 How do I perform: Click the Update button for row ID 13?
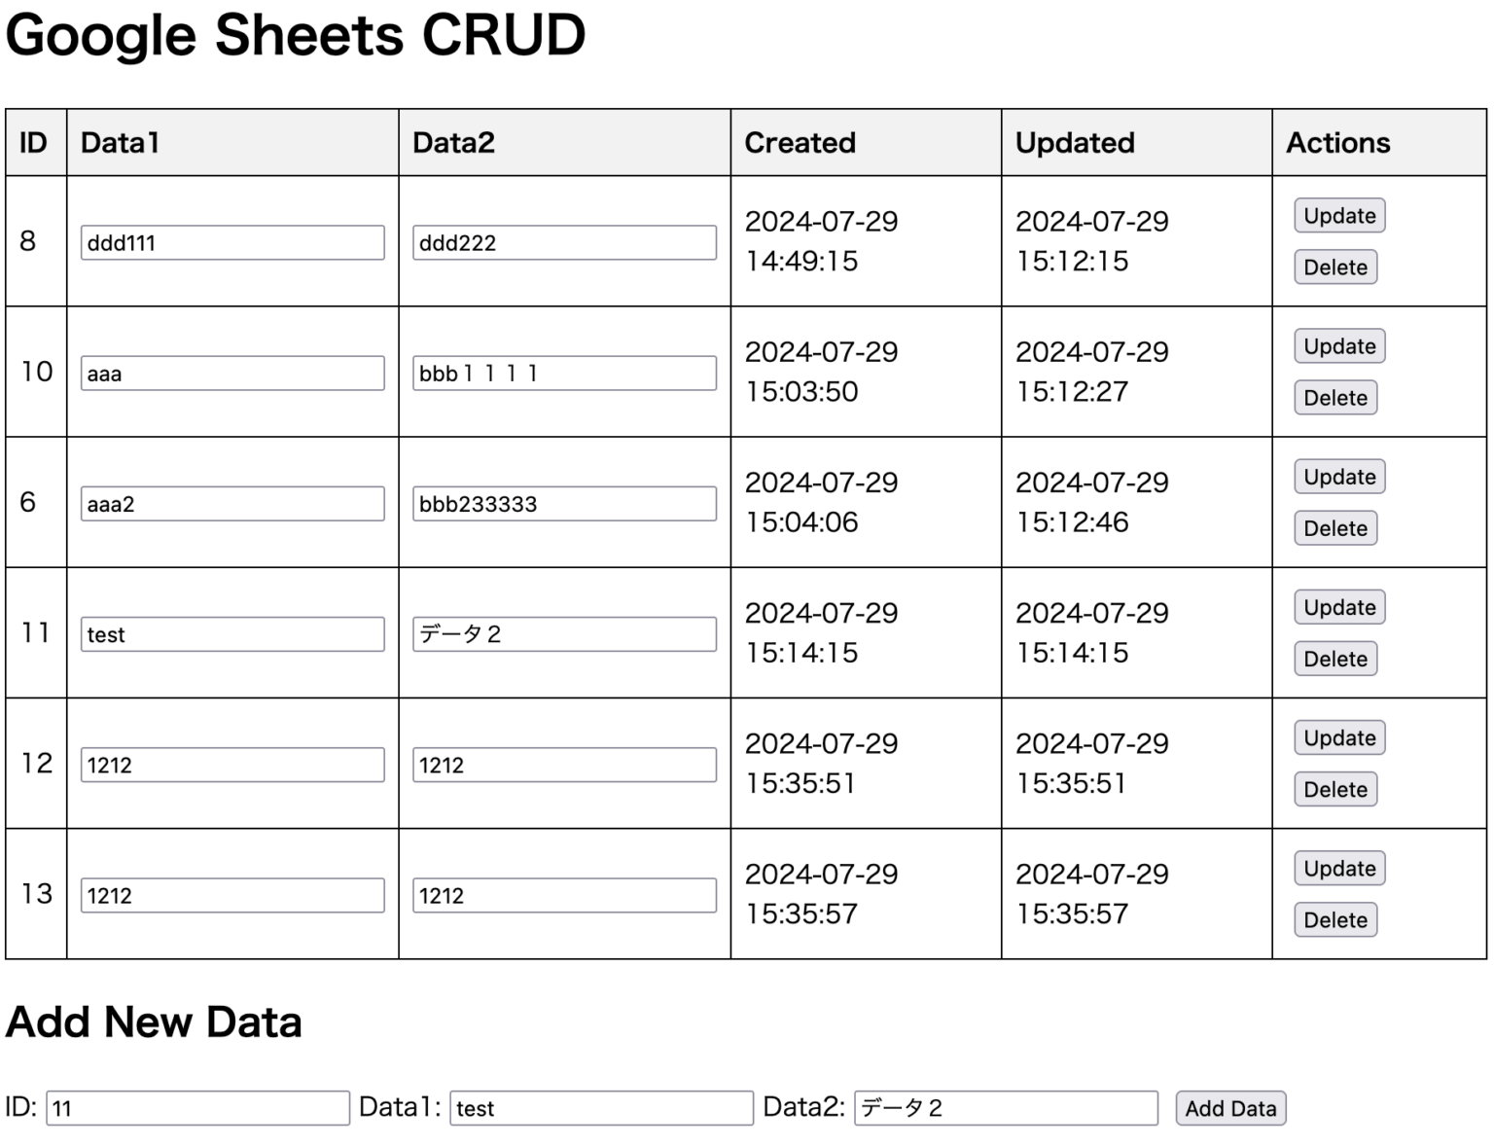[1338, 867]
